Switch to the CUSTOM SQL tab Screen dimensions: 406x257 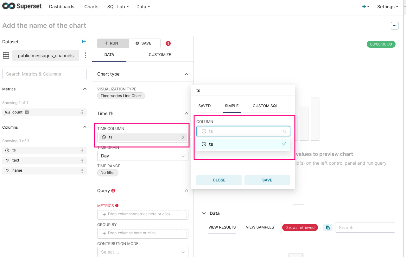265,106
